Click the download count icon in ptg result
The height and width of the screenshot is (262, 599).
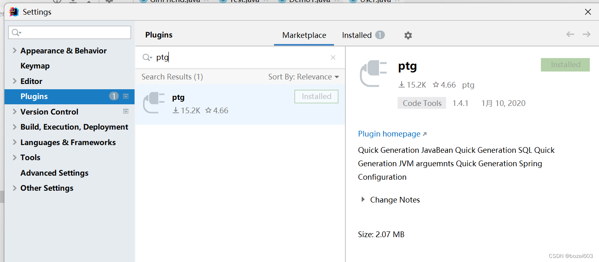coord(176,110)
